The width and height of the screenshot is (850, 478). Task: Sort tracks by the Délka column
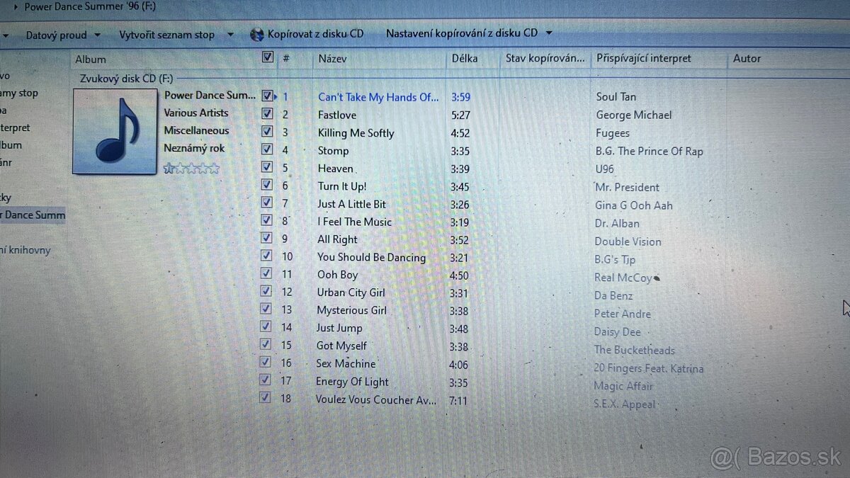coord(465,58)
